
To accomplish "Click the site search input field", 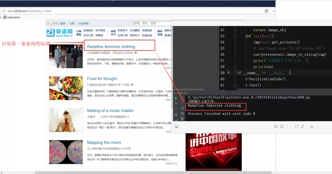I will [x=152, y=23].
